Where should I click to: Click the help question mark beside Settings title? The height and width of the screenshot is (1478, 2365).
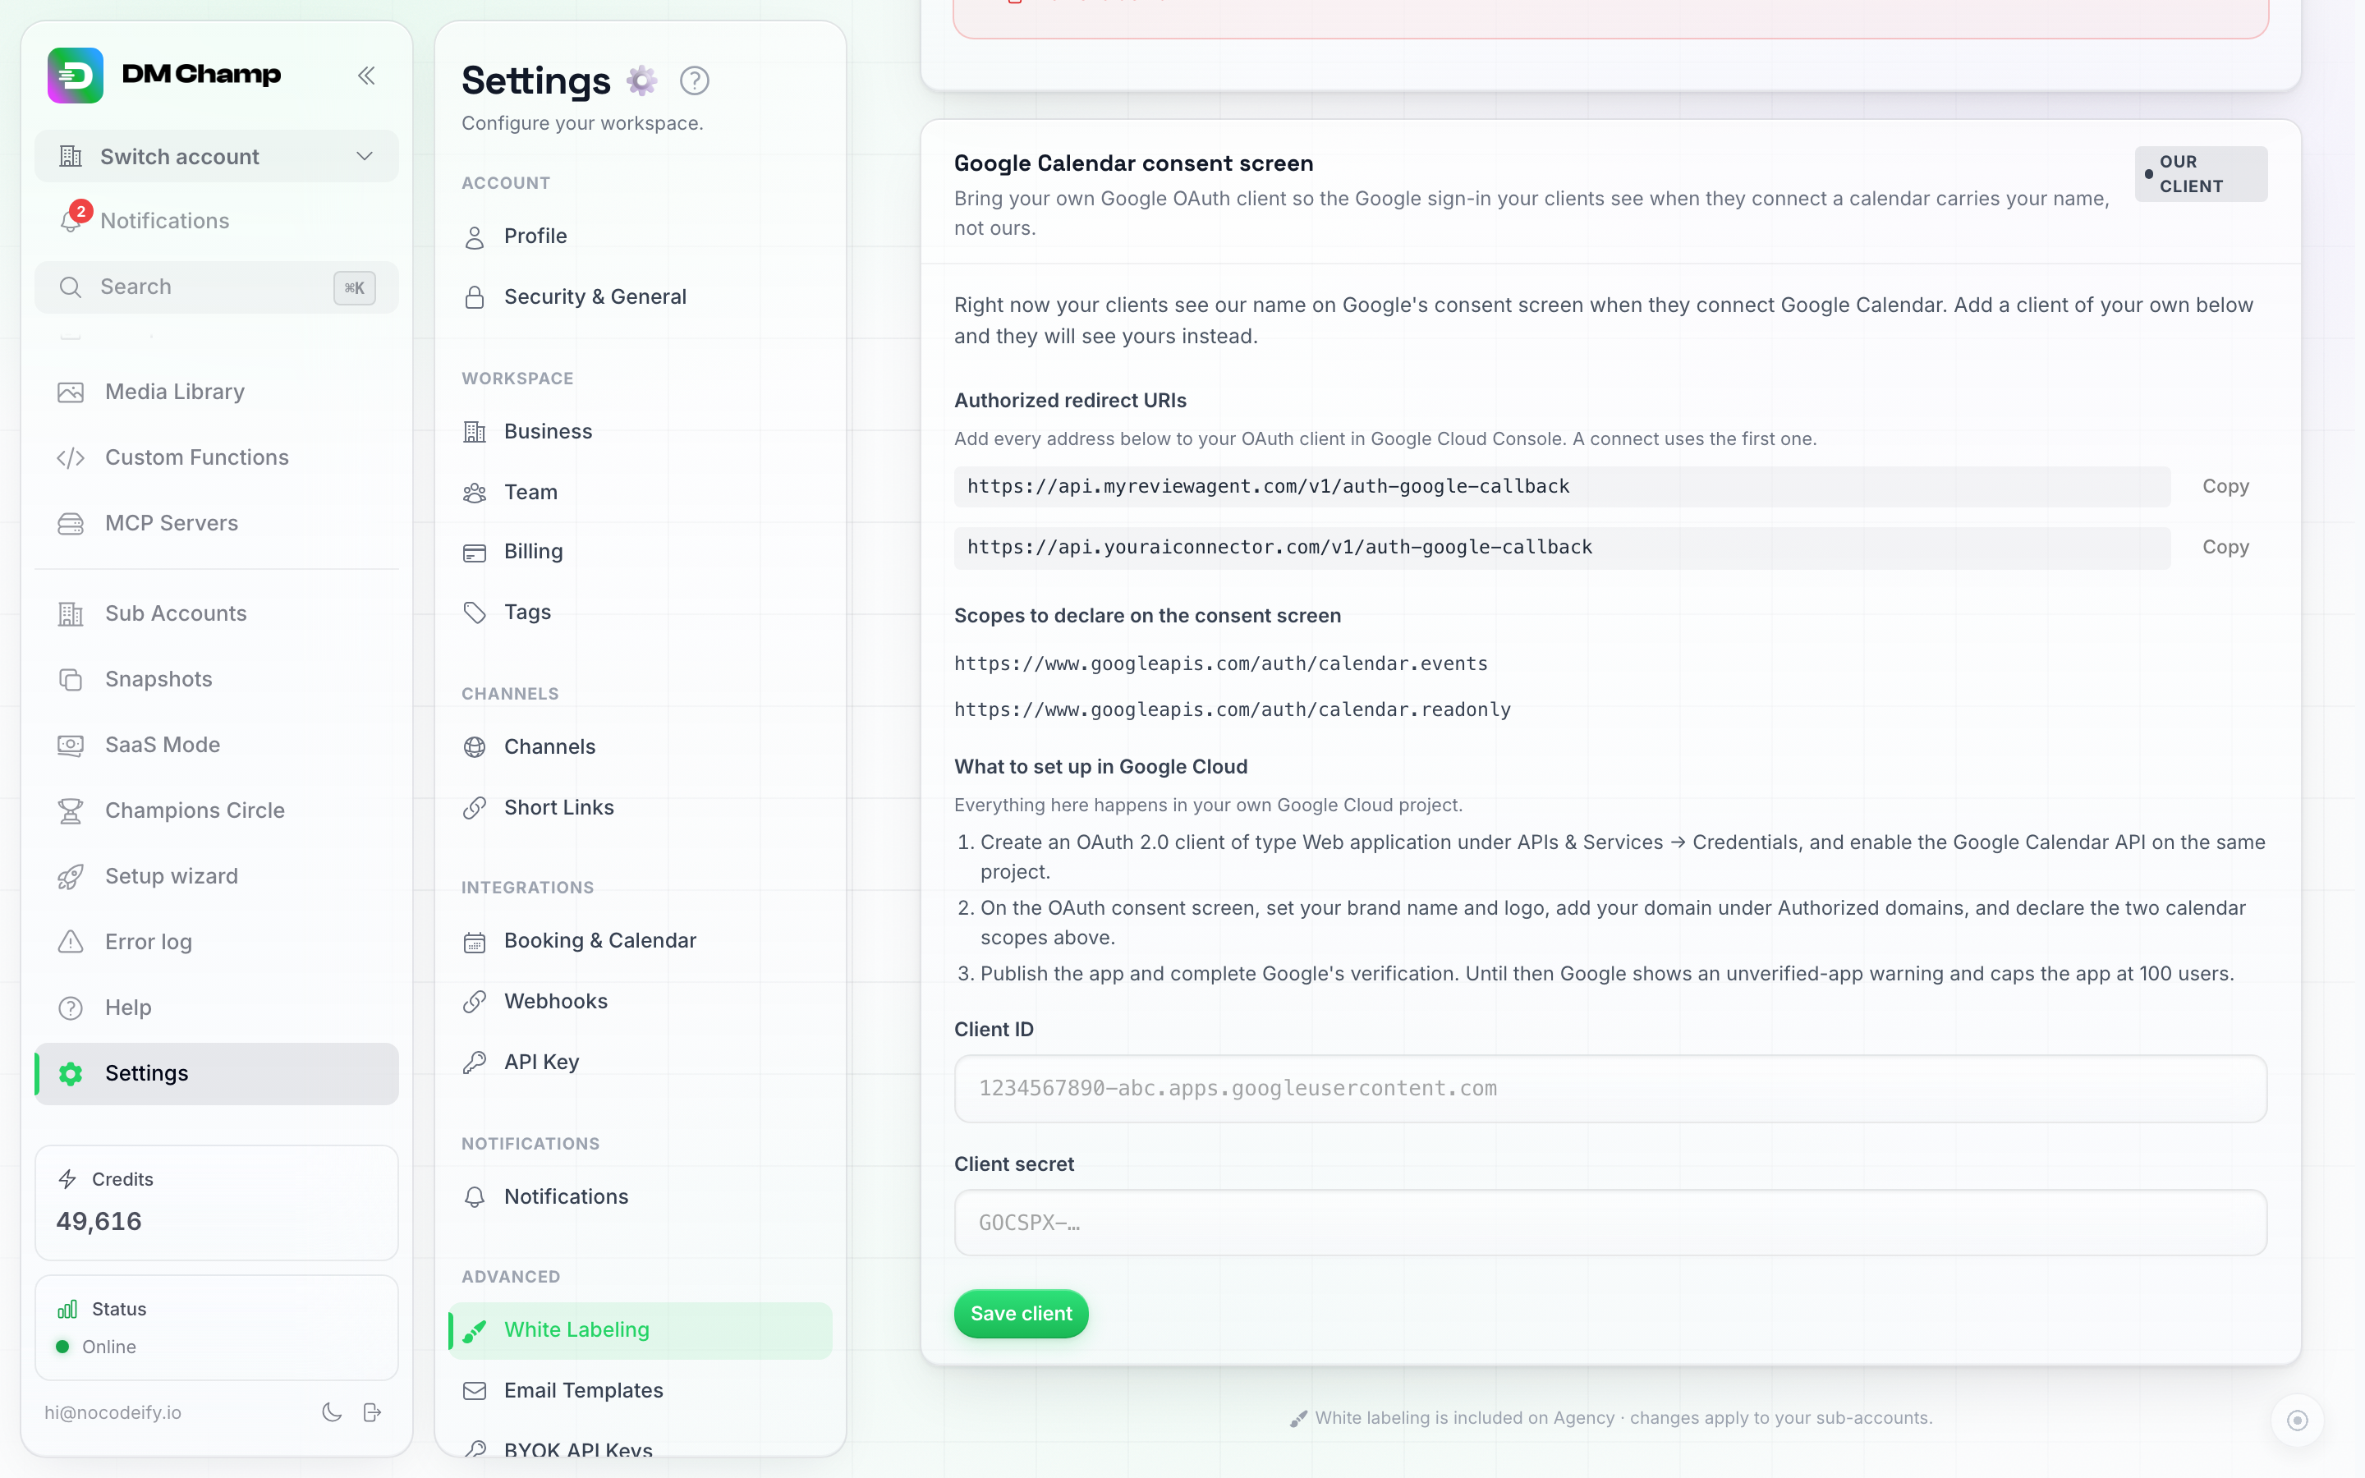pyautogui.click(x=694, y=80)
